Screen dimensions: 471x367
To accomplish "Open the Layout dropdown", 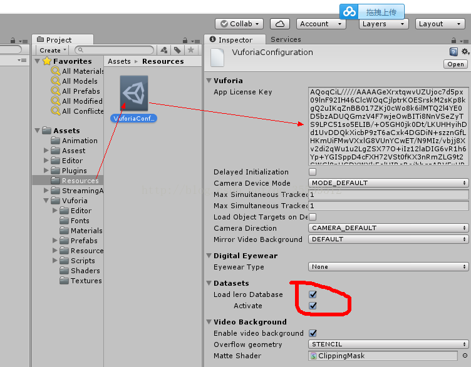I will (440, 24).
